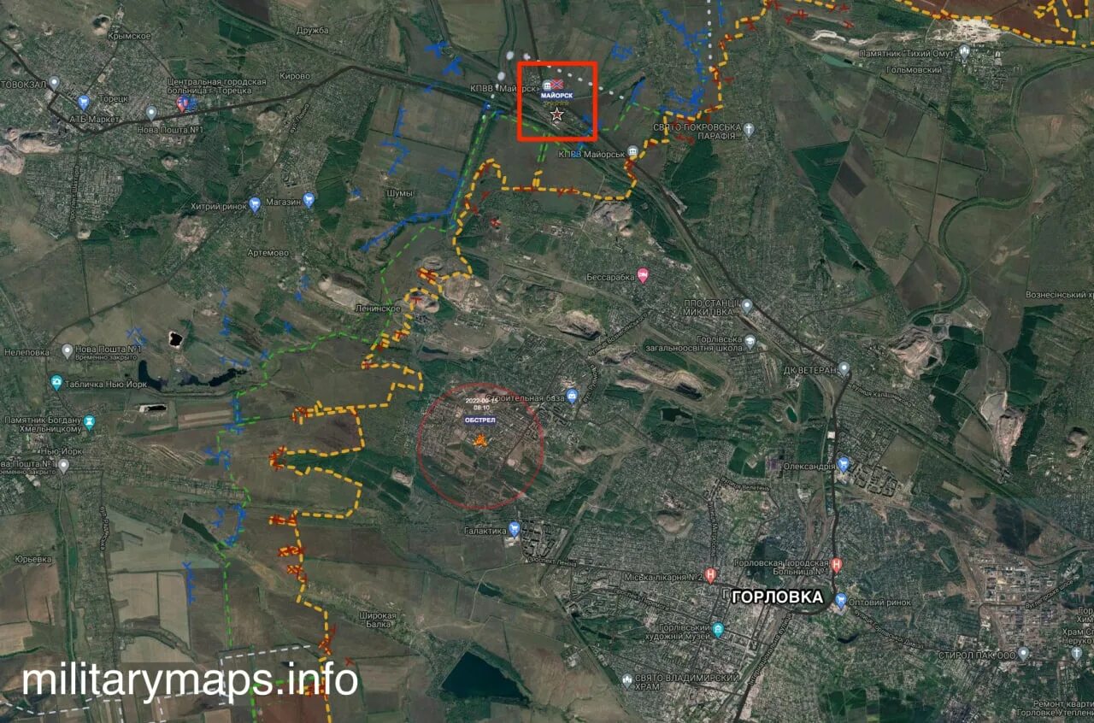The height and width of the screenshot is (723, 1094).
Task: Click the Табличка Нью Йорк camera marker
Action: pos(56,383)
